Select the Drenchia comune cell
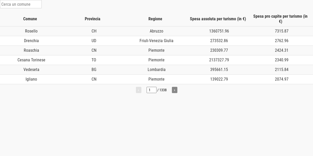The image size is (313, 156). (31, 41)
